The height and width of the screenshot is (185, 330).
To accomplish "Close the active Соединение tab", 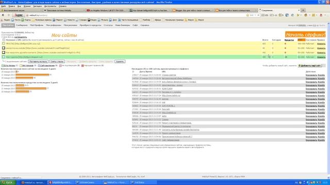I will (299, 10).
